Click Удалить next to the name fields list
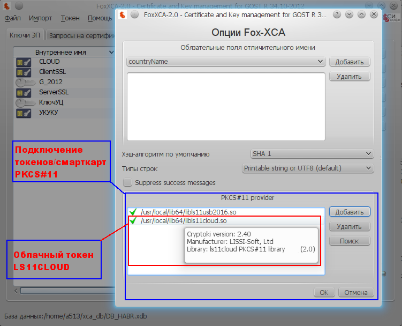Image resolution: width=402 pixels, height=326 pixels. pyautogui.click(x=350, y=76)
